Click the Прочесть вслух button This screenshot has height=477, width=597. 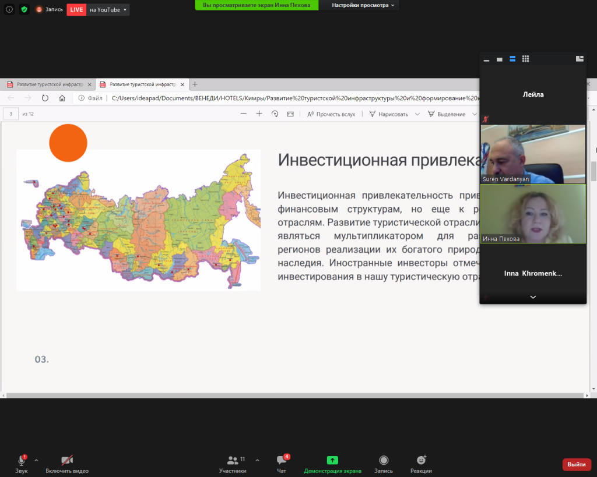(331, 114)
